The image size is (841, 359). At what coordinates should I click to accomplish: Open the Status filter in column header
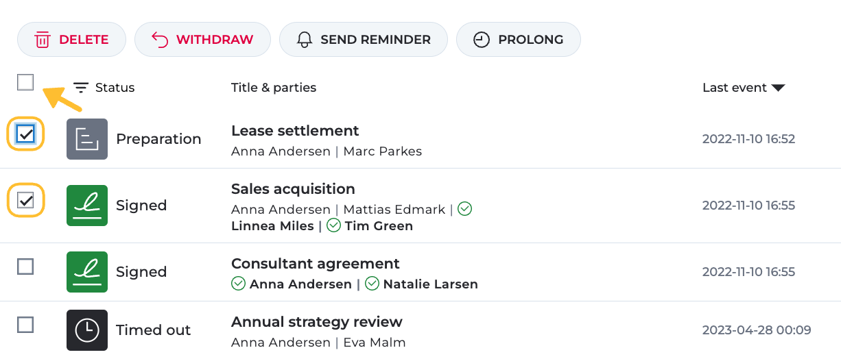tap(104, 88)
